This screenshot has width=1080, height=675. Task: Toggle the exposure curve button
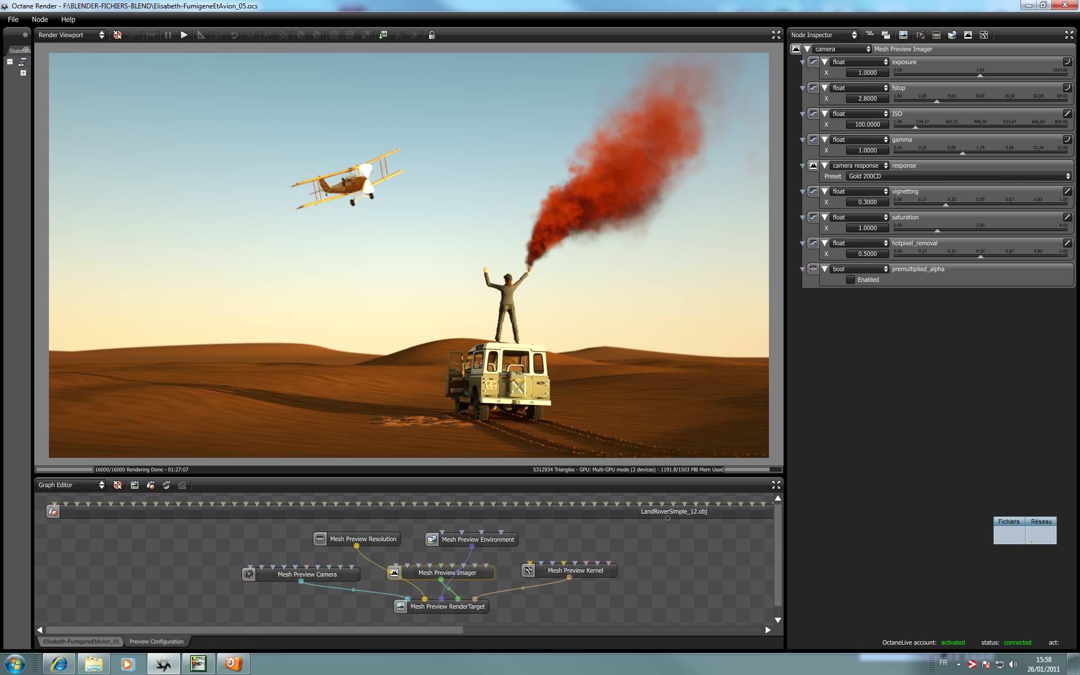coord(1066,62)
